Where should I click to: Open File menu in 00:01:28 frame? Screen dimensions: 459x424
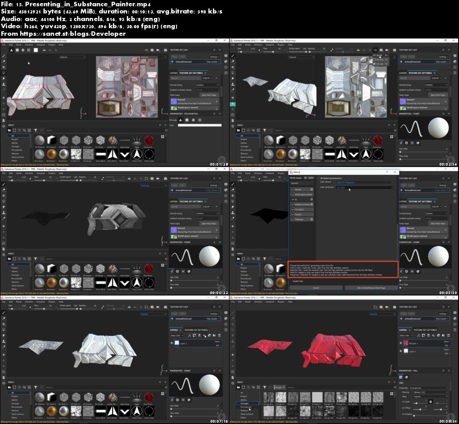pos(4,45)
